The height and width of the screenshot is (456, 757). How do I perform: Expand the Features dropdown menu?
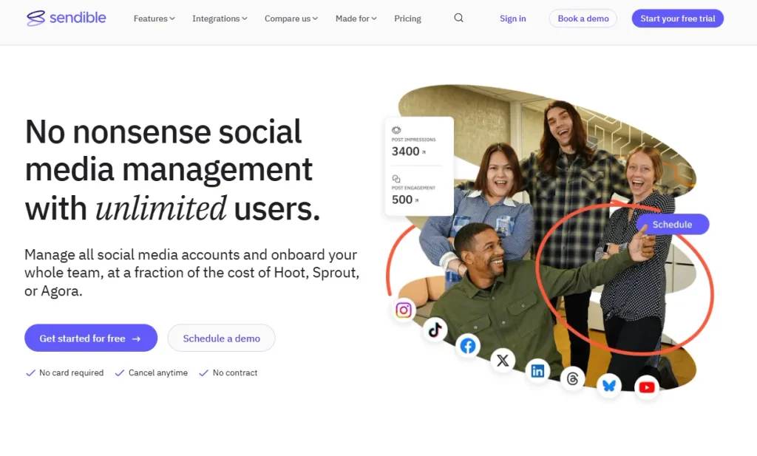click(154, 18)
